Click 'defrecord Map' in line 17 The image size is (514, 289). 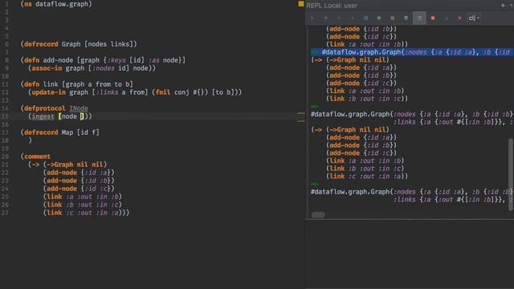(48, 132)
